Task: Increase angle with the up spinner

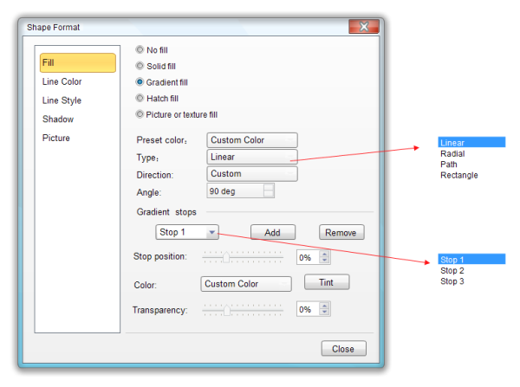Action: tap(269, 187)
